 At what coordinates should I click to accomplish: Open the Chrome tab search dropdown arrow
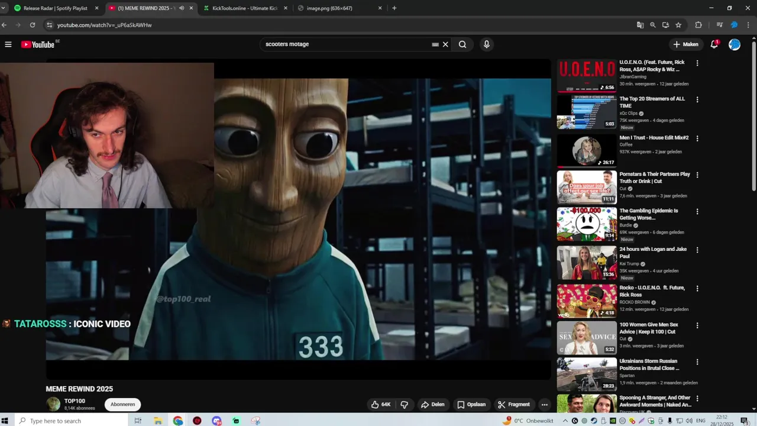[4, 8]
